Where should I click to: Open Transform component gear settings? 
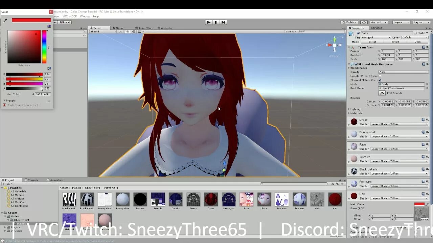427,47
